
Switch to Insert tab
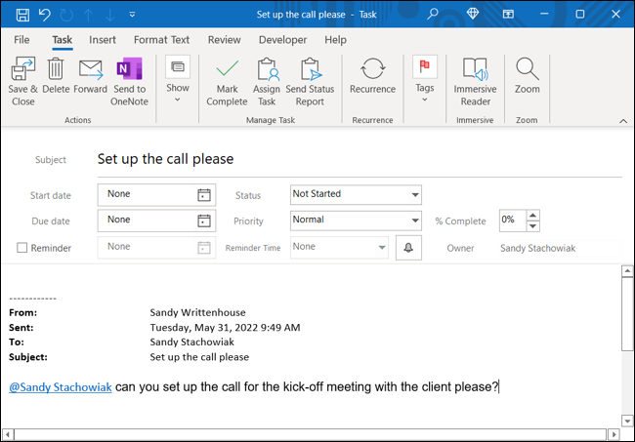pos(103,40)
